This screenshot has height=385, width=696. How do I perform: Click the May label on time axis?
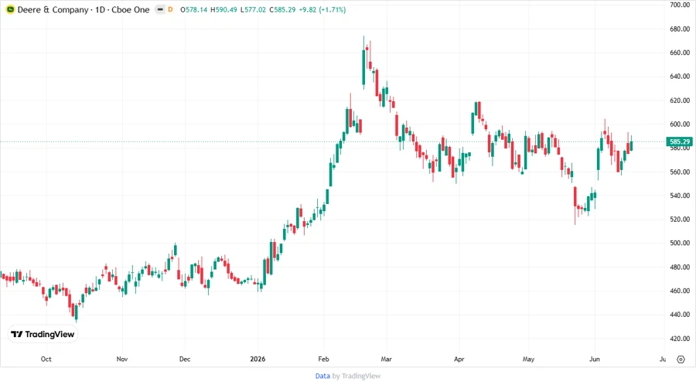[528, 359]
